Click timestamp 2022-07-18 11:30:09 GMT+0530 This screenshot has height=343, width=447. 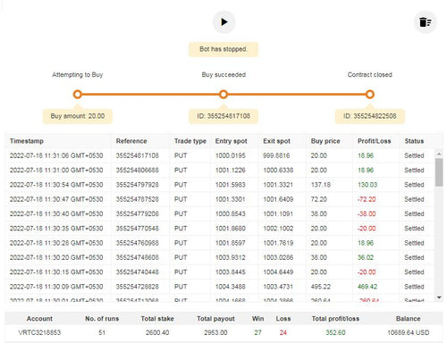tap(56, 287)
